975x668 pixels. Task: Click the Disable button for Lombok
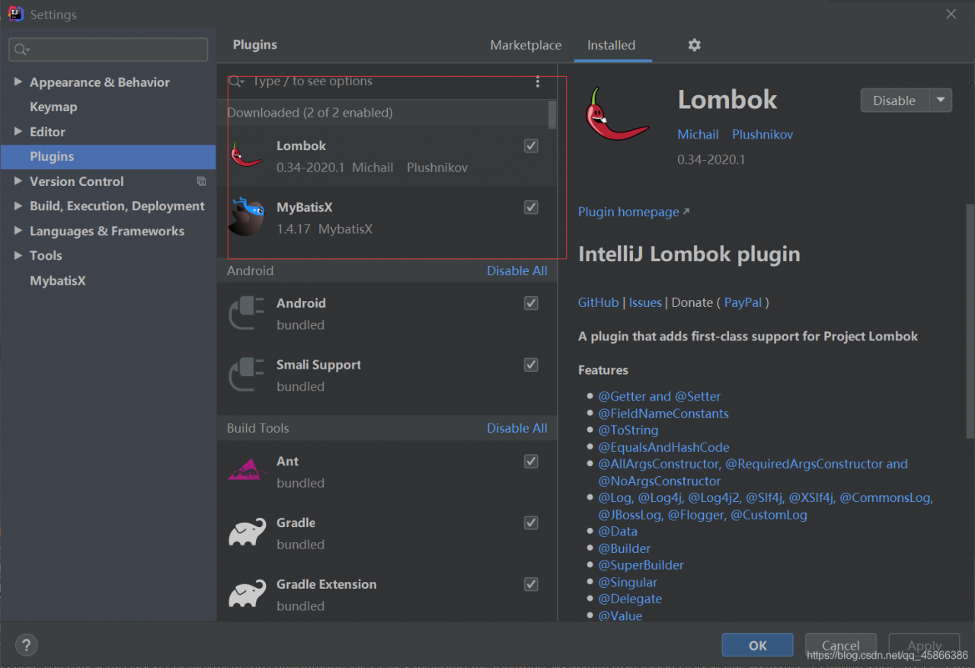click(895, 101)
